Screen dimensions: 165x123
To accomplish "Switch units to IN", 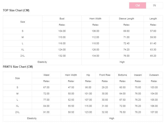I will (x=154, y=5).
